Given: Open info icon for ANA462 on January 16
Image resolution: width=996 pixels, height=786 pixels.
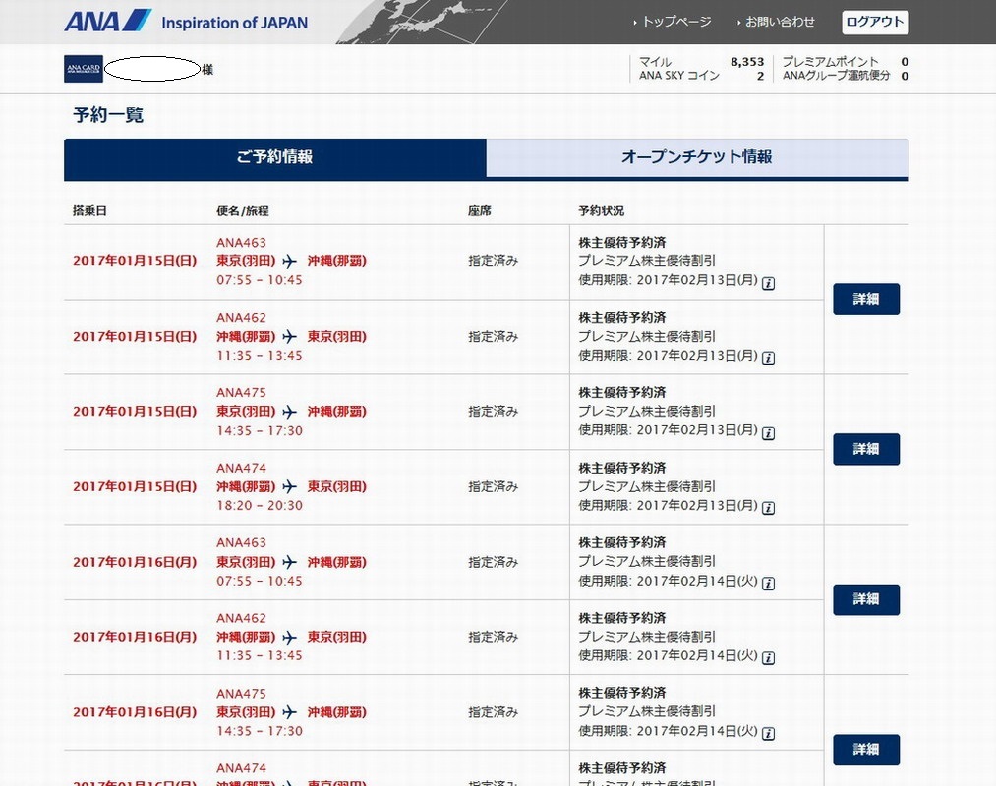Looking at the screenshot, I should point(768,657).
